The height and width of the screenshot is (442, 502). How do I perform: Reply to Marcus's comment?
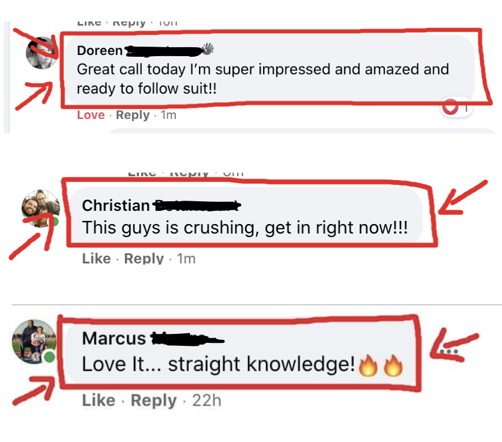[x=154, y=401]
